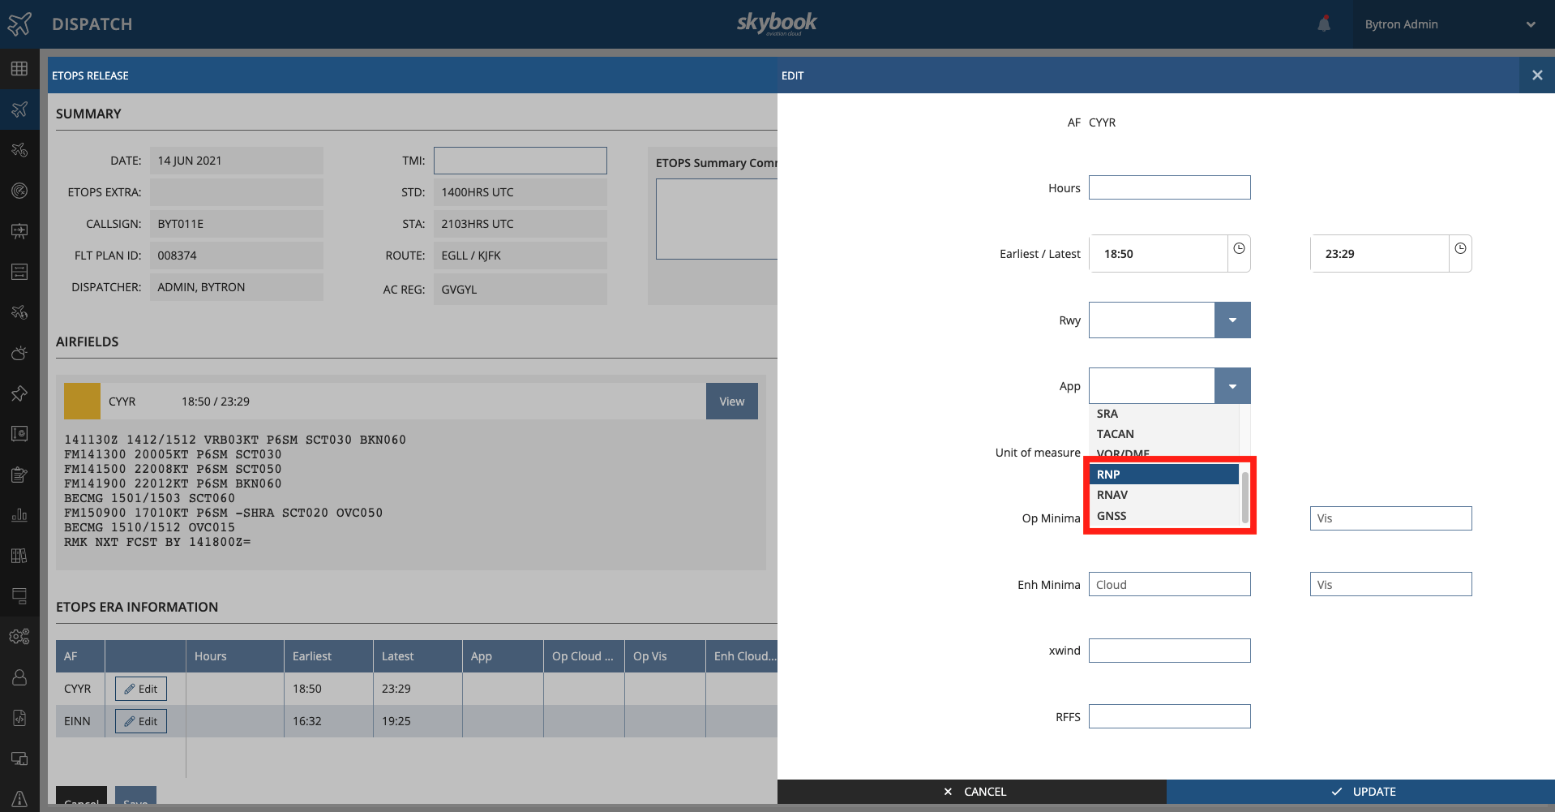Close the Edit panel with the X
Screen dimensions: 1555x812
[x=1537, y=75]
